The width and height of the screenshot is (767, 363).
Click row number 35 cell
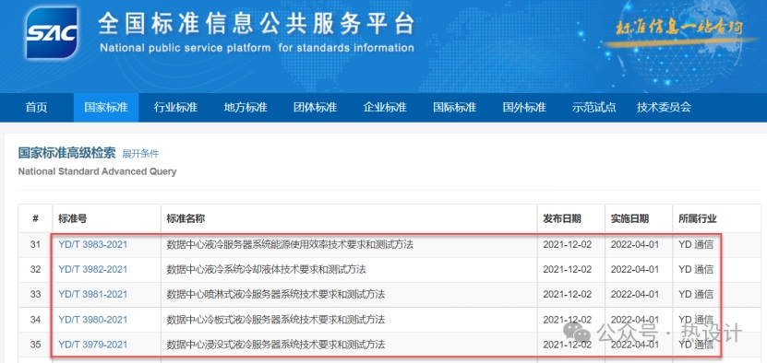(x=35, y=345)
